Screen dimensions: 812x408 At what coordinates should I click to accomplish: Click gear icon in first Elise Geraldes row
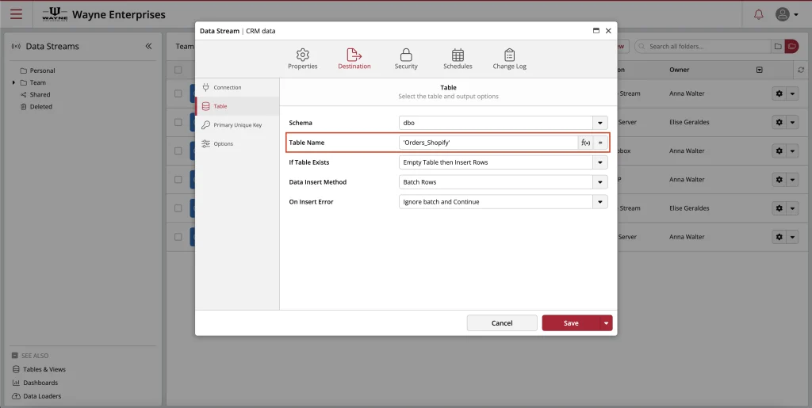[779, 122]
